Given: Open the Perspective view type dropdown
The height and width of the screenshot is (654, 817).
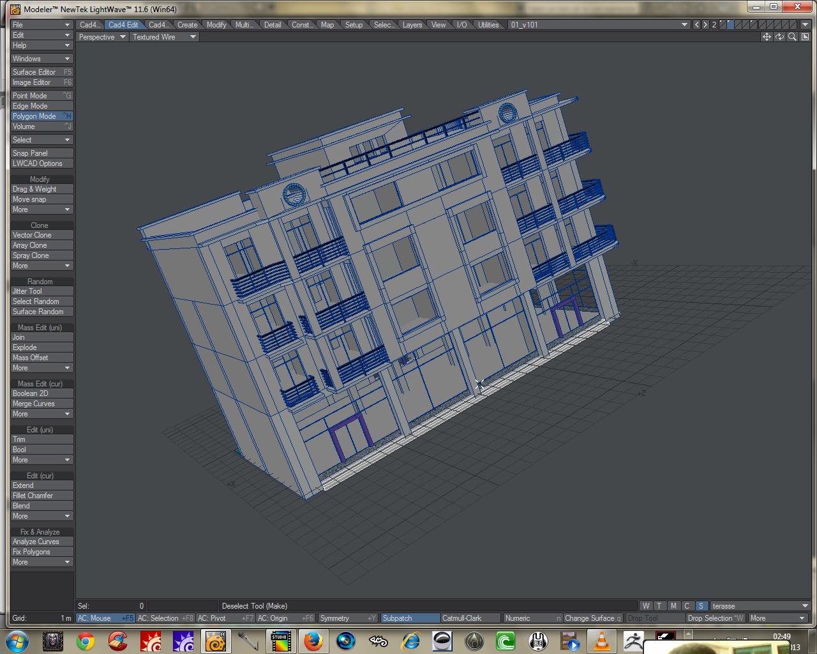Looking at the screenshot, I should coord(102,37).
